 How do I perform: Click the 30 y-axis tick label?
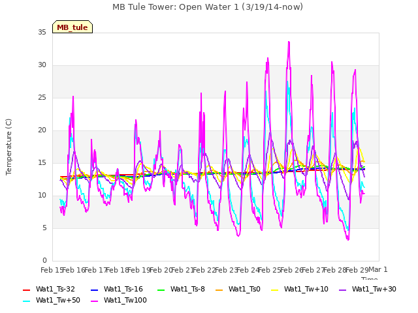tap(42, 65)
